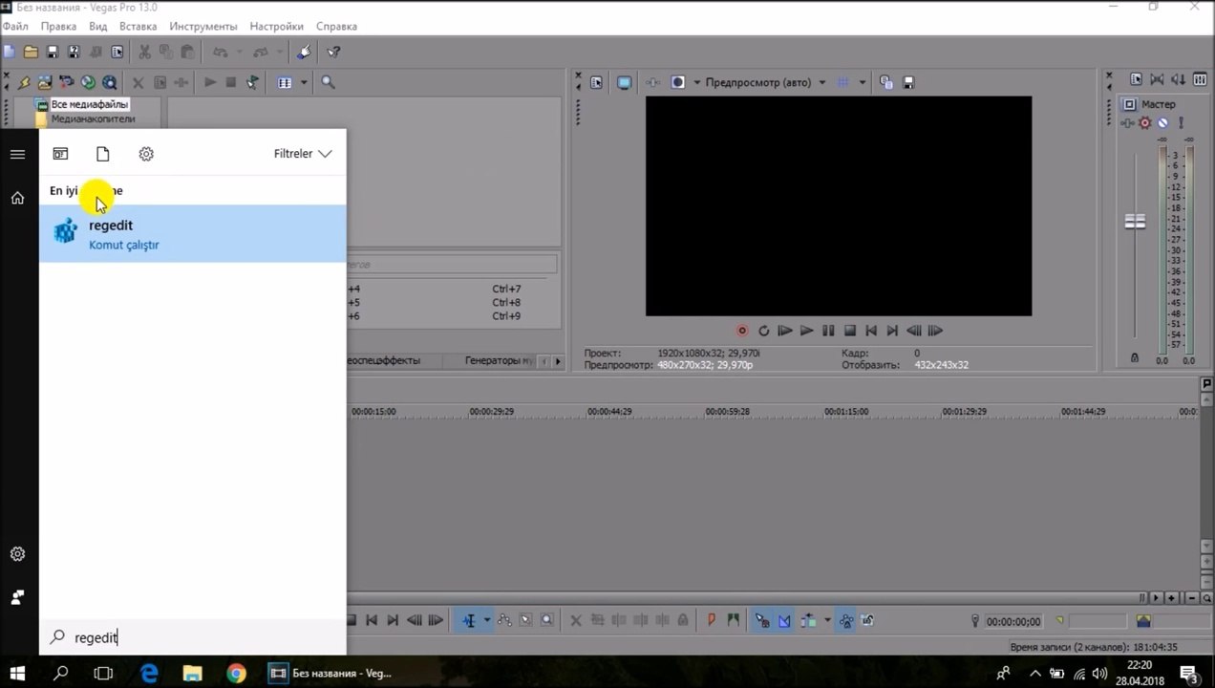Open the auto ripple dropdown arrow
This screenshot has width=1215, height=688.
(x=827, y=621)
